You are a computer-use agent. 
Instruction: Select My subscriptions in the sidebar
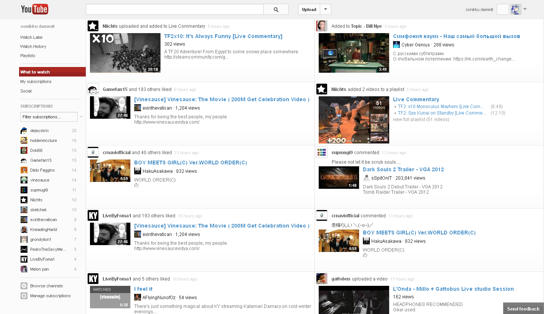[x=36, y=81]
